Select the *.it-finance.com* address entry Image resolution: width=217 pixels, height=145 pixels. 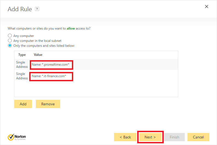[x=49, y=76]
